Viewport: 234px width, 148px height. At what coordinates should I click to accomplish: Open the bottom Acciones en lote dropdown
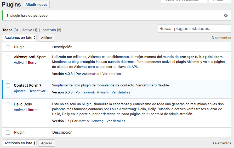click(x=19, y=143)
